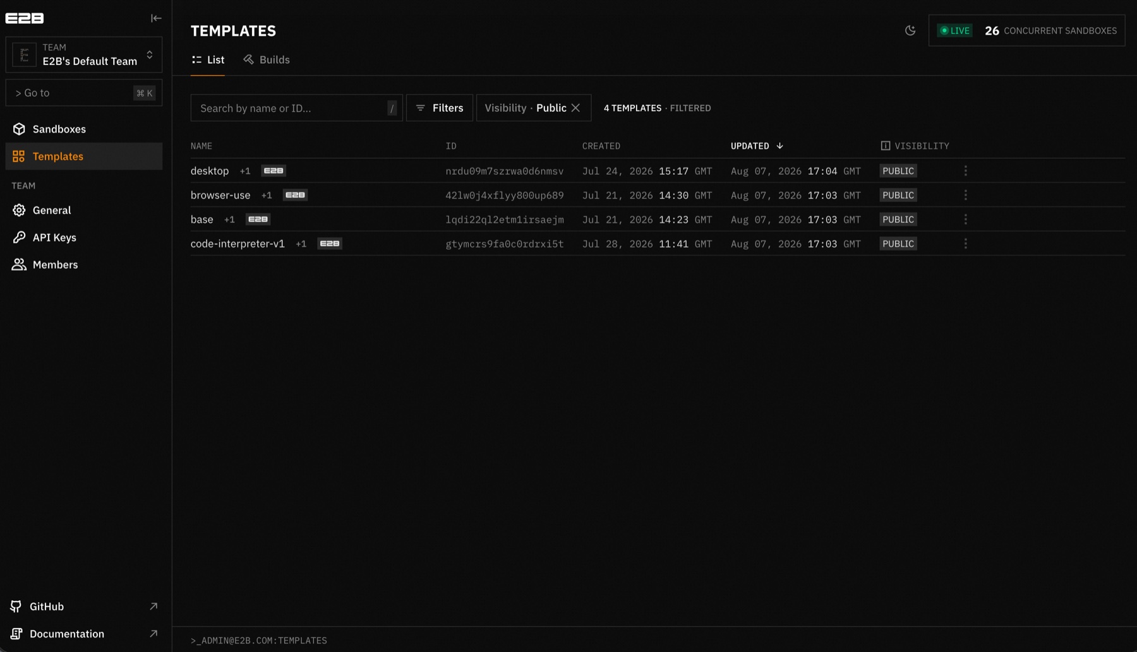Sort by the NAME column header
The width and height of the screenshot is (1137, 652).
click(202, 146)
